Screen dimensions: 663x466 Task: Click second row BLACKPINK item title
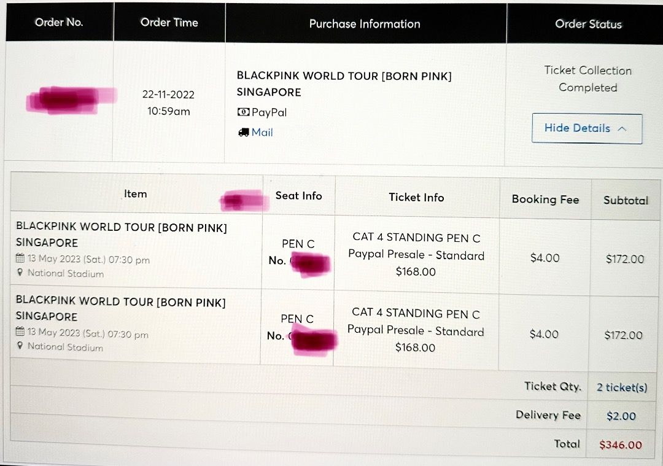point(120,309)
